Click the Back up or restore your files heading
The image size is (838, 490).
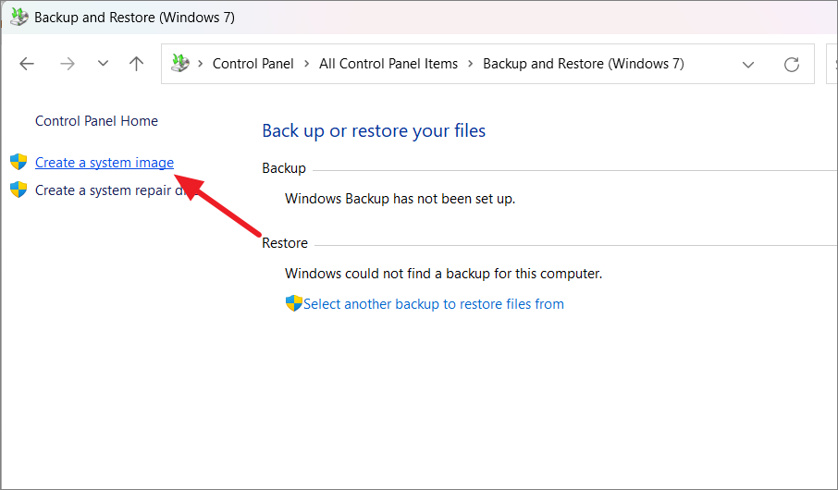(374, 131)
